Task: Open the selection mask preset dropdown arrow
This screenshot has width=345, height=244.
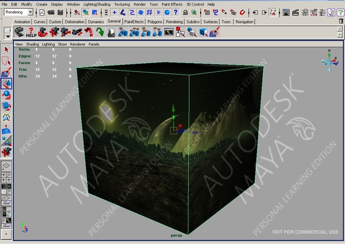Action: 106,13
